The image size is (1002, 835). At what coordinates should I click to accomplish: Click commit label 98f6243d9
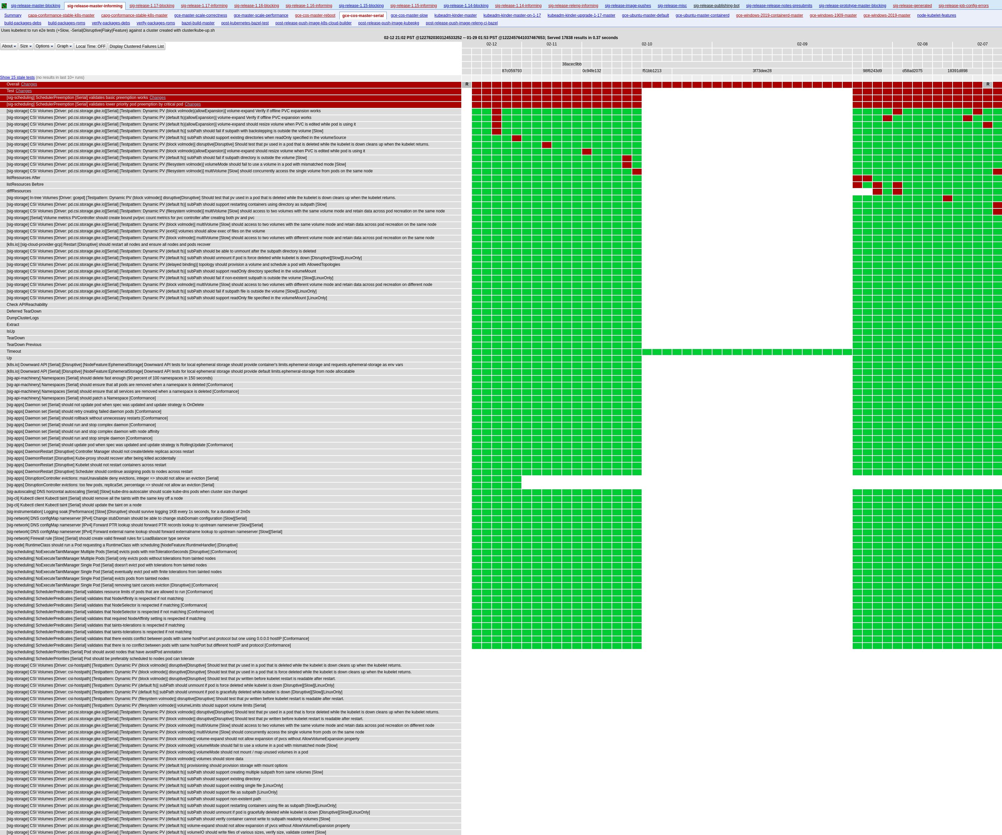pyautogui.click(x=872, y=70)
